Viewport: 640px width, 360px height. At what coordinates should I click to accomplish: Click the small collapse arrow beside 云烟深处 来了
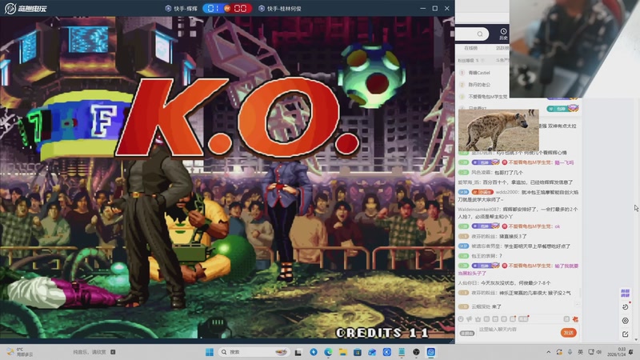click(577, 305)
